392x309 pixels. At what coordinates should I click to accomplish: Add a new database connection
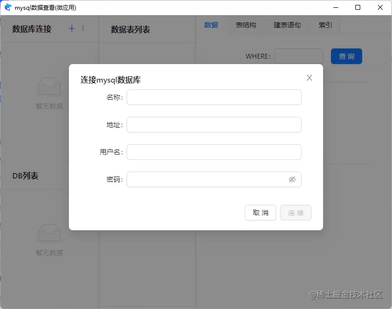tap(72, 28)
